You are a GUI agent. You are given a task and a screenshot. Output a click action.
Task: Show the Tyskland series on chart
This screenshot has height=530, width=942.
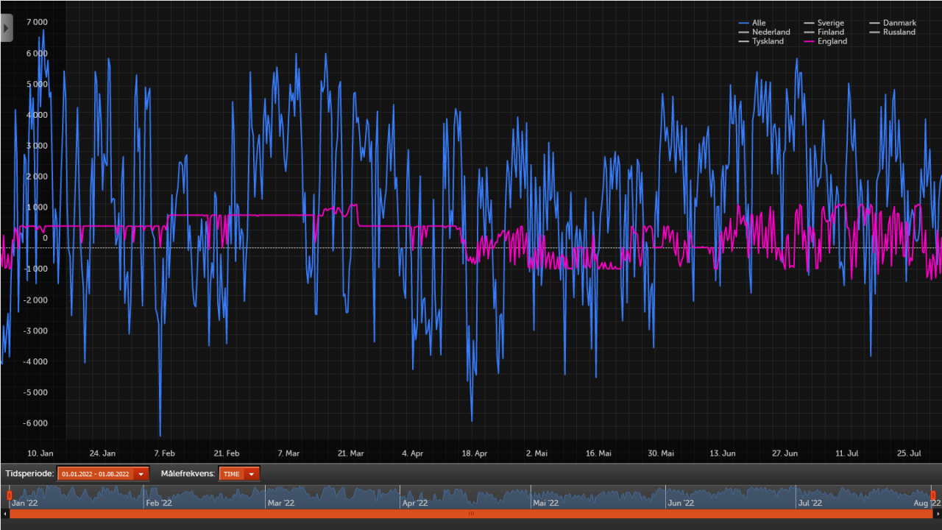tap(767, 42)
